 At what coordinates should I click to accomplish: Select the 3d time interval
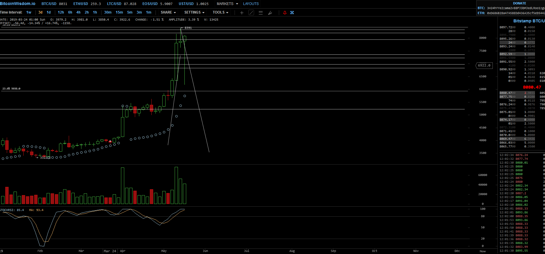coord(40,12)
